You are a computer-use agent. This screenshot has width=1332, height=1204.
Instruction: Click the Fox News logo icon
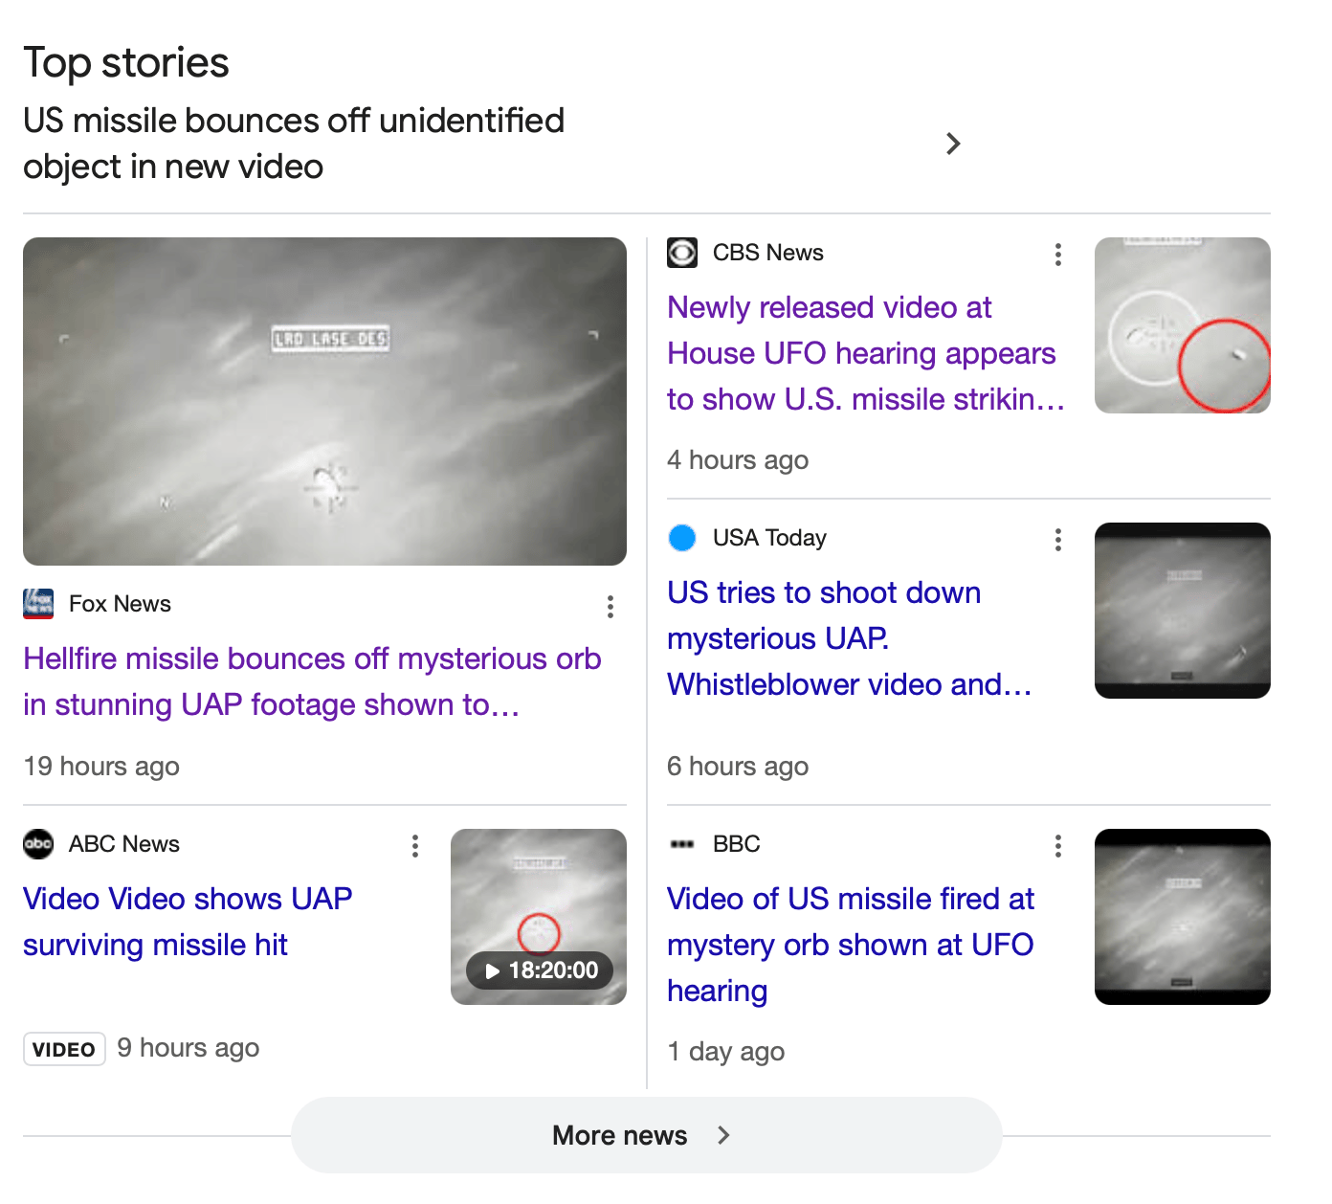pos(38,604)
